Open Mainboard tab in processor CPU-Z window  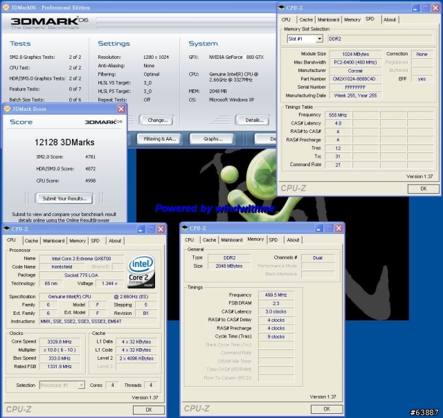pos(54,241)
